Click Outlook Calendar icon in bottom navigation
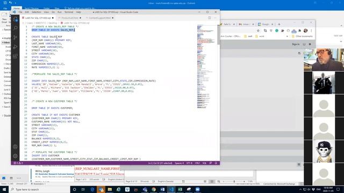344x193 pixels. point(11,178)
